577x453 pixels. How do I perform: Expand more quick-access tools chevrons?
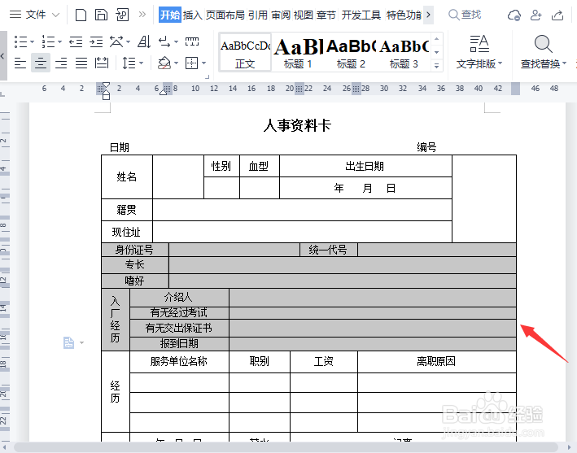142,15
